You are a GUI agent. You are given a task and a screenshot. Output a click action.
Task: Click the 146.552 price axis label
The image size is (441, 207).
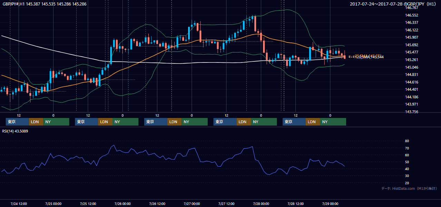tap(412, 15)
